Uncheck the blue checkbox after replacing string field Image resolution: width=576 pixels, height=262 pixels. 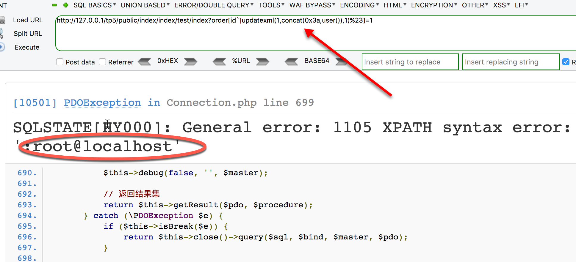tap(566, 62)
